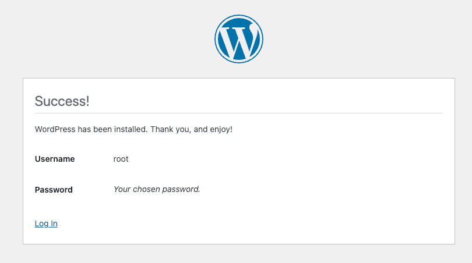Click the Password label
This screenshot has height=263, width=472.
tap(54, 190)
